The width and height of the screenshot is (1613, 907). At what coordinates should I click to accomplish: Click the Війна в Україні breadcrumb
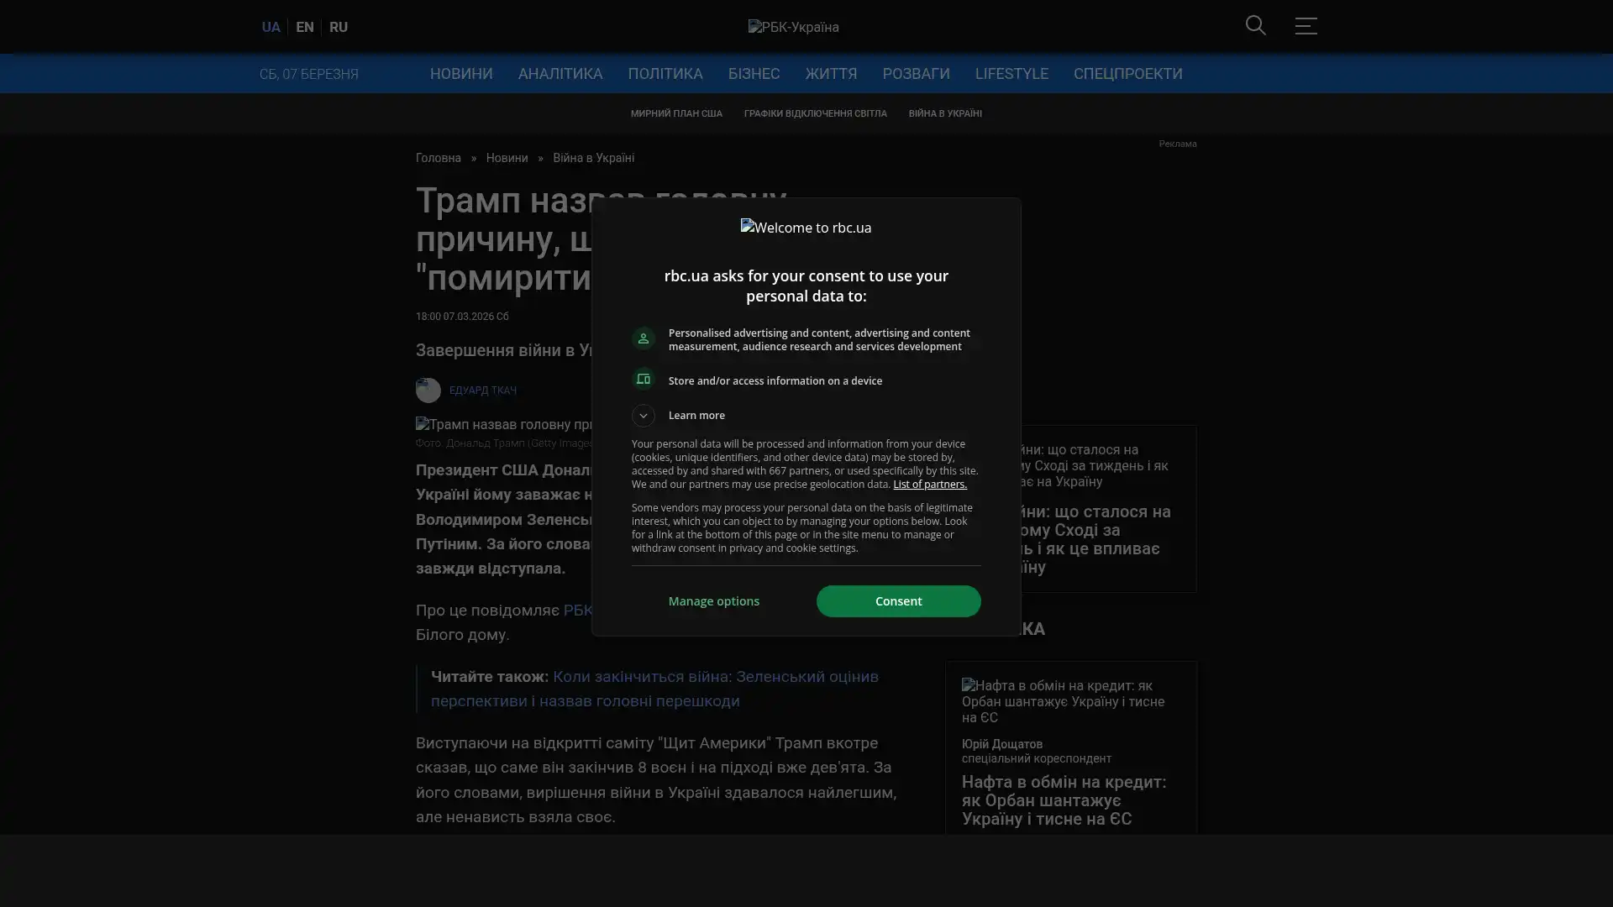click(592, 159)
